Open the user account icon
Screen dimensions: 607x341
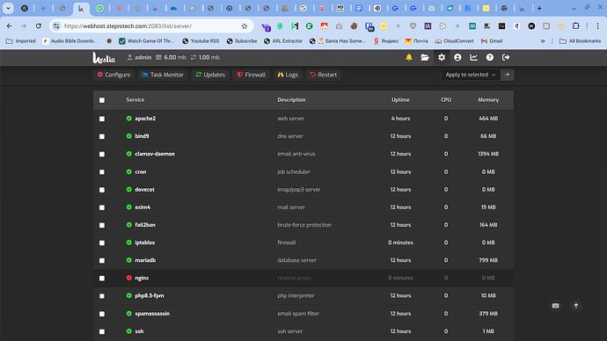point(457,58)
